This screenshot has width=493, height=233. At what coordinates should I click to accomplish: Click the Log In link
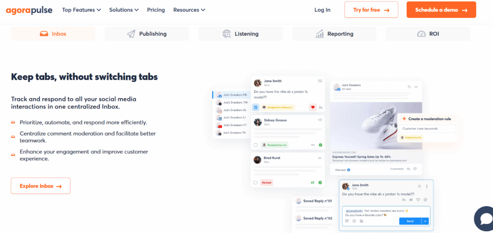pos(322,10)
